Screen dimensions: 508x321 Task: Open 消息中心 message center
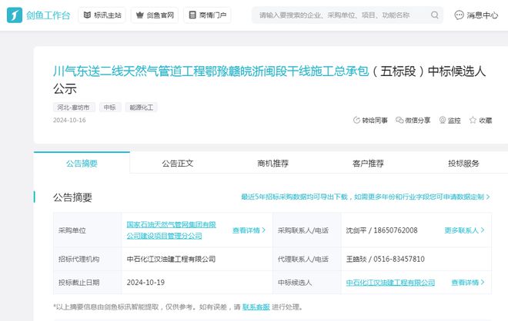point(476,15)
